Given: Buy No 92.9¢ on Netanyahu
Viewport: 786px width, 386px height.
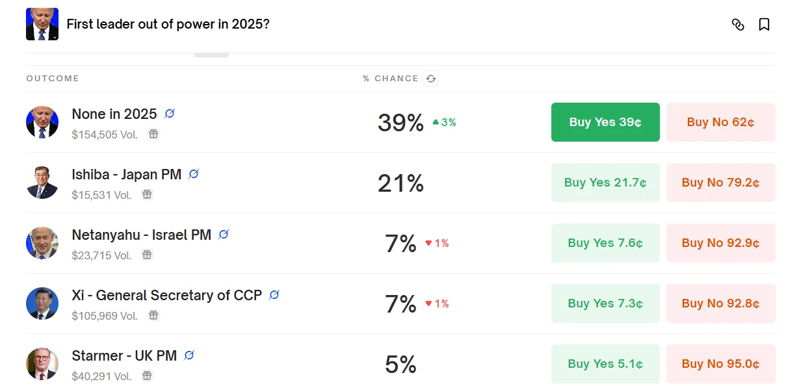Looking at the screenshot, I should (x=721, y=243).
